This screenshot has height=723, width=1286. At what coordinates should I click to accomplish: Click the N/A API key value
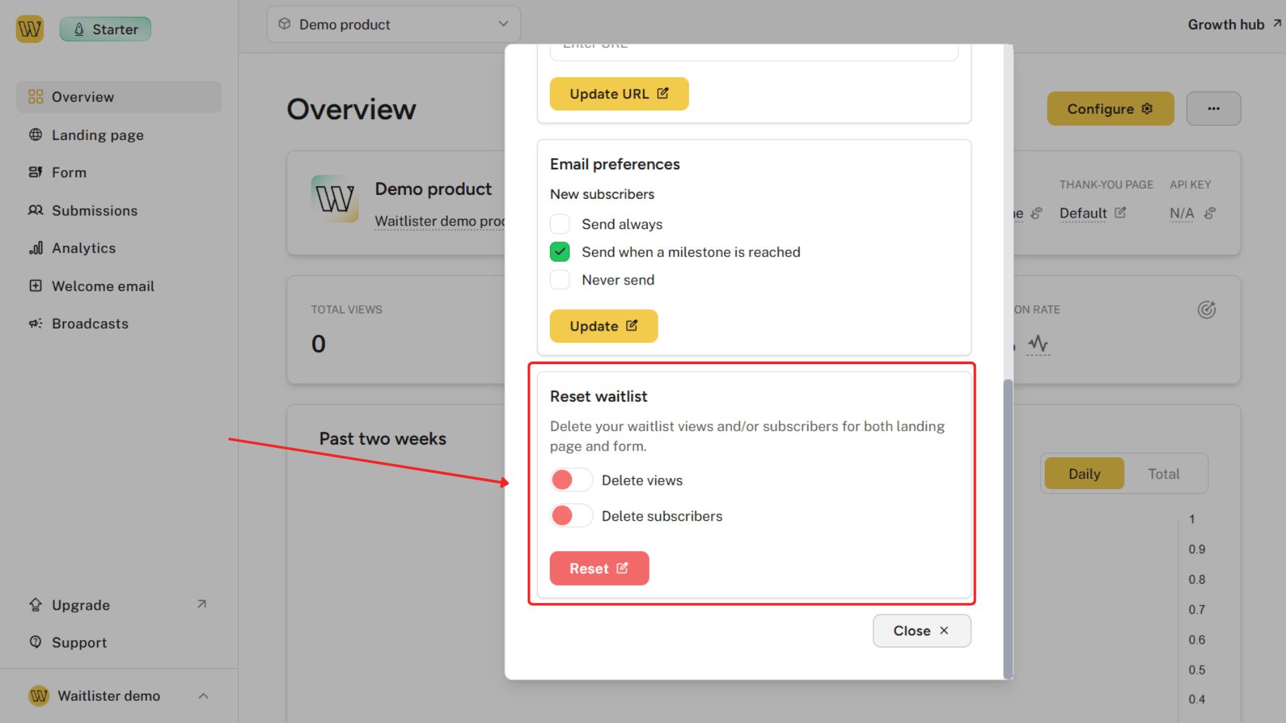[1182, 213]
